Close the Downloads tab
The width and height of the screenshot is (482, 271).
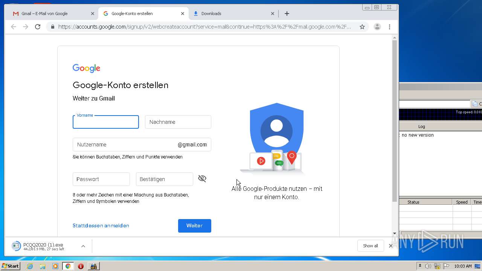click(x=273, y=14)
